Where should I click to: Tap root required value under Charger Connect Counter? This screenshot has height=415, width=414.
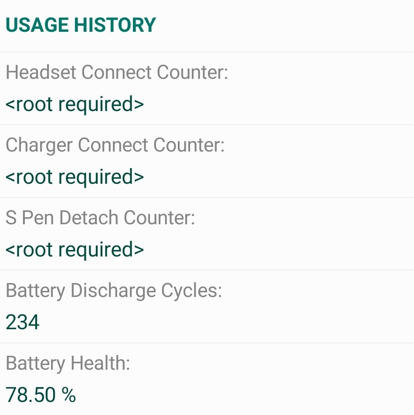pyautogui.click(x=75, y=178)
